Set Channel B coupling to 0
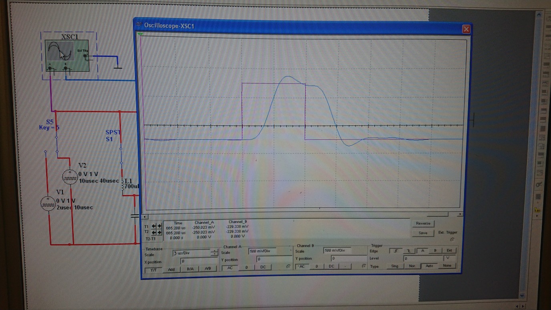The width and height of the screenshot is (551, 310). tap(317, 266)
